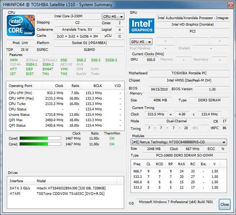
Task: Select the Windows 7 Professional OS field
Action: (x=176, y=204)
